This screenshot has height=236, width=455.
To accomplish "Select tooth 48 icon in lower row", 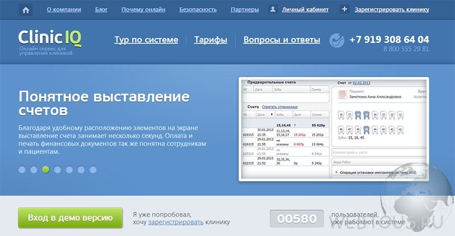I will [341, 130].
